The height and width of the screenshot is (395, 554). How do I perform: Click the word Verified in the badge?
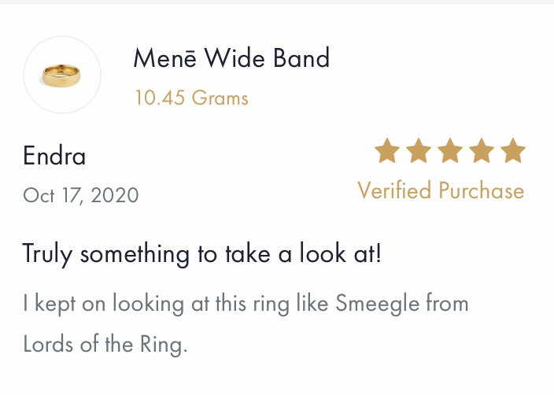[x=394, y=190]
